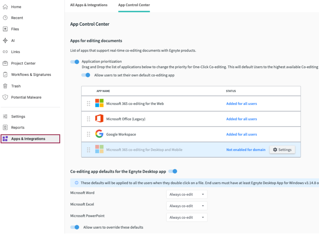
Task: Open the Microsoft Excel co-edit dropdown
Action: click(187, 206)
